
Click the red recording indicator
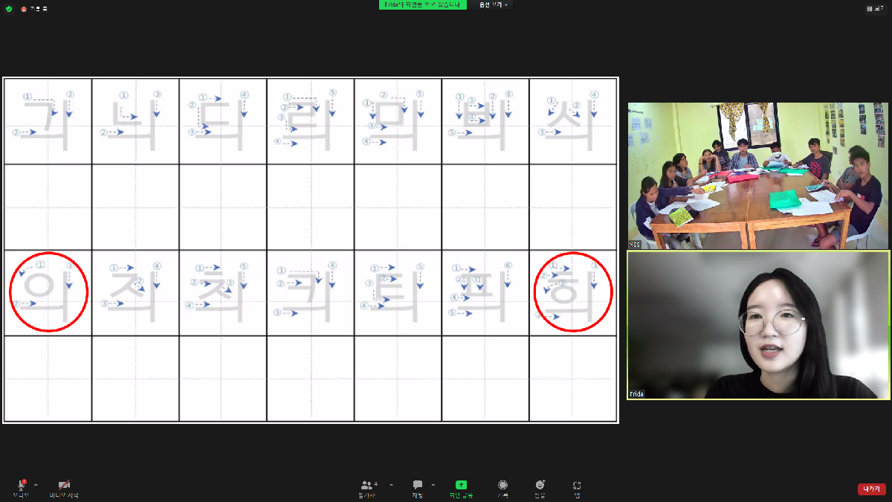24,8
